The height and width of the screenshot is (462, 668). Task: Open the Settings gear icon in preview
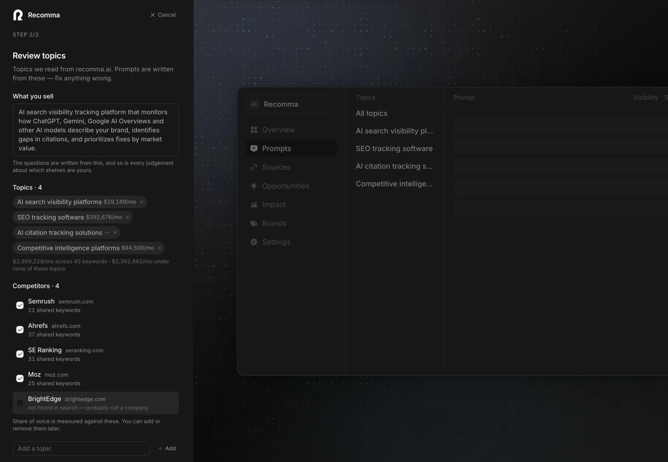tap(254, 242)
